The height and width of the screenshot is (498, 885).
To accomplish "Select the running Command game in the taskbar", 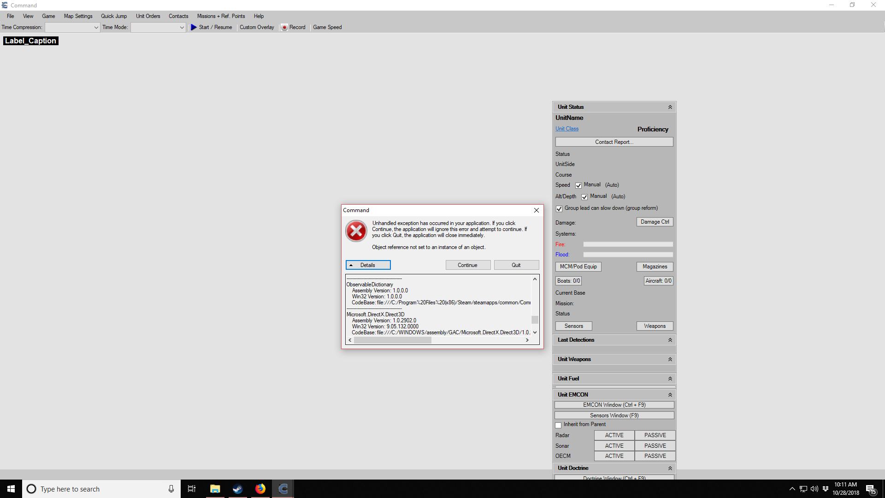I will [x=283, y=488].
